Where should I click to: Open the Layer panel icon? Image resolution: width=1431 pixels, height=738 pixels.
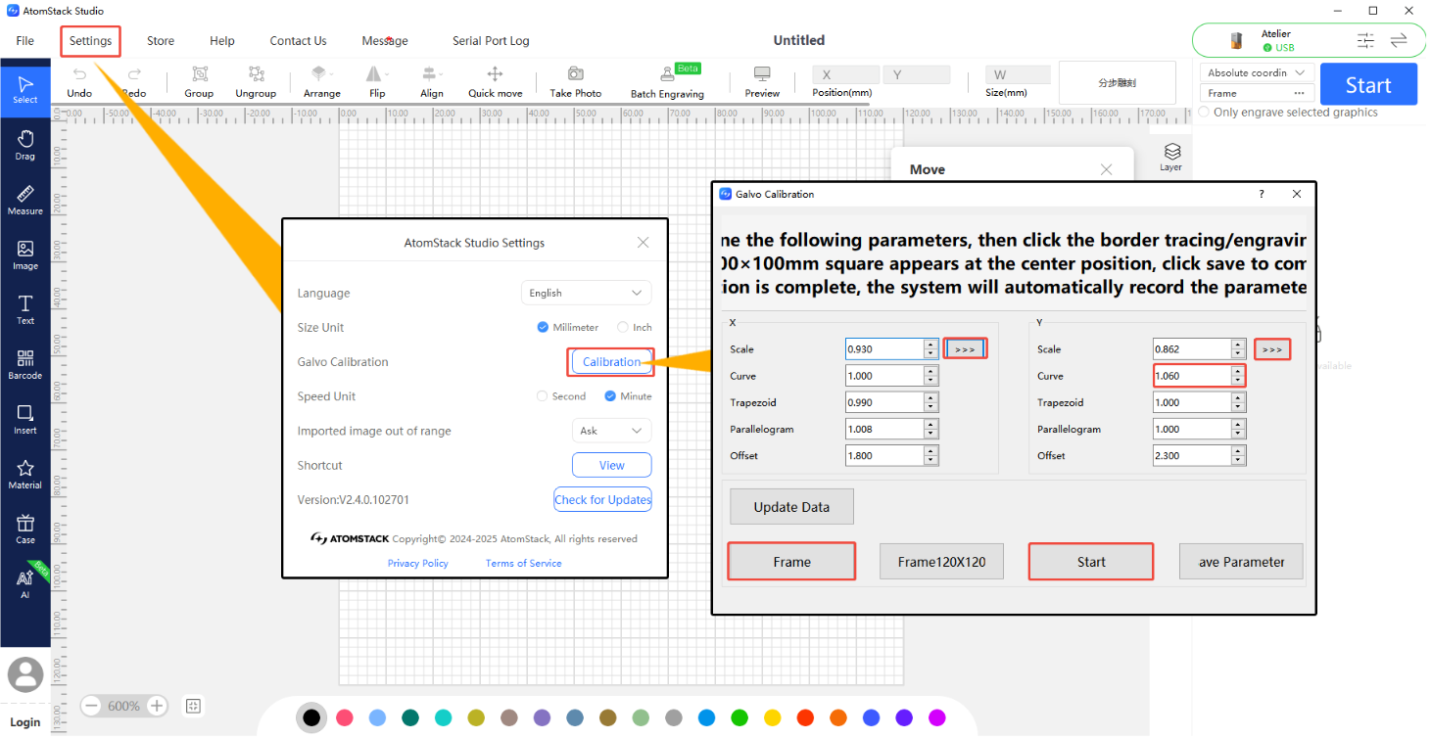tap(1171, 157)
